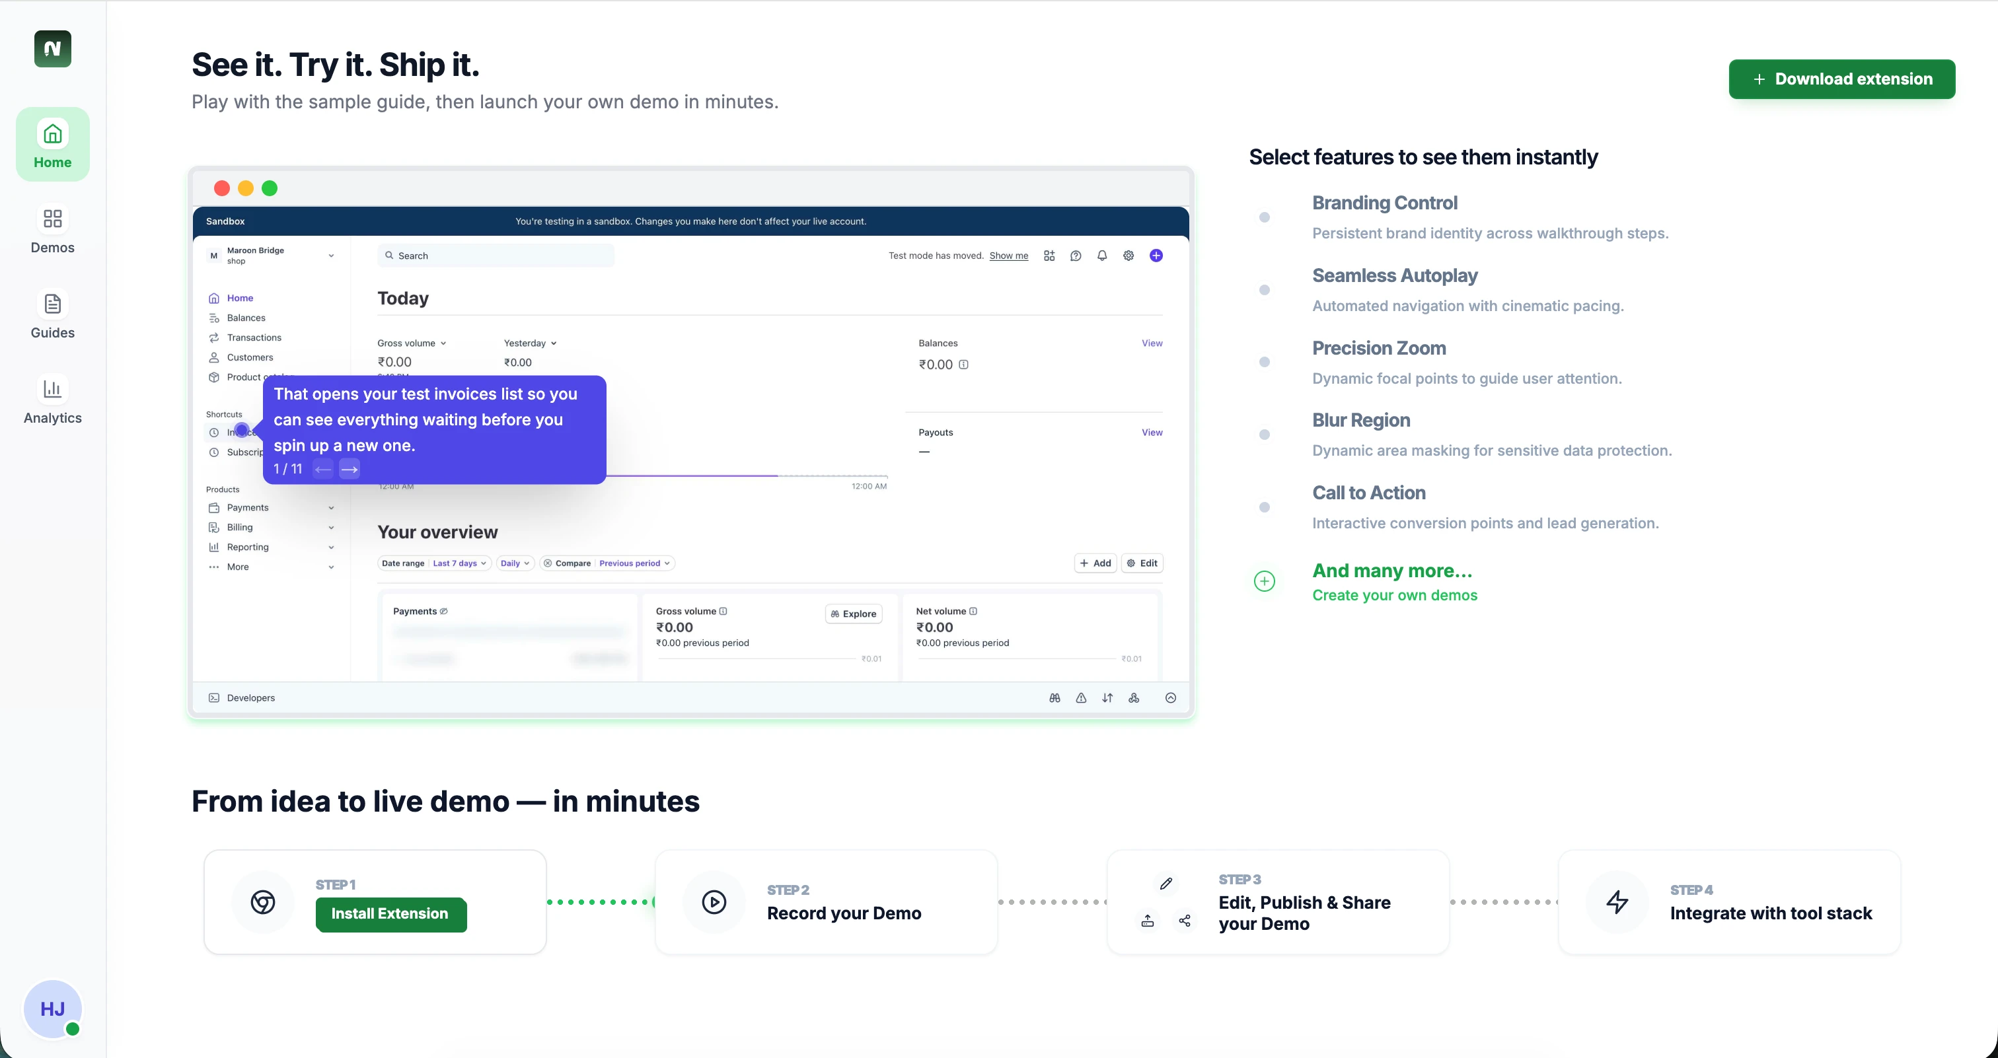Viewport: 1998px width, 1058px height.
Task: Click the notifications bell icon
Action: click(x=1101, y=256)
